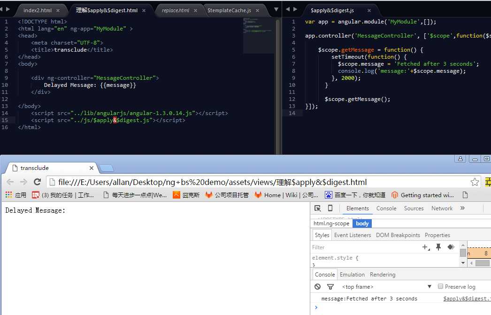Close the index2.html tab
This screenshot has height=315, width=491.
(58, 10)
